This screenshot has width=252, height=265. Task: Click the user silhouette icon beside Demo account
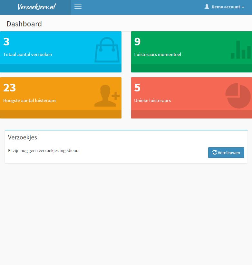click(x=207, y=6)
